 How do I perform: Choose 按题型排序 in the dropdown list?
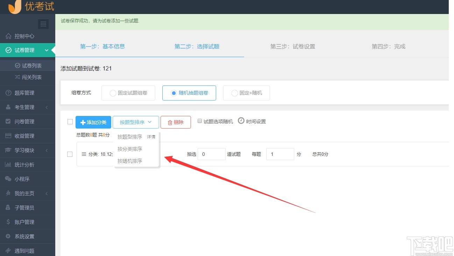130,137
